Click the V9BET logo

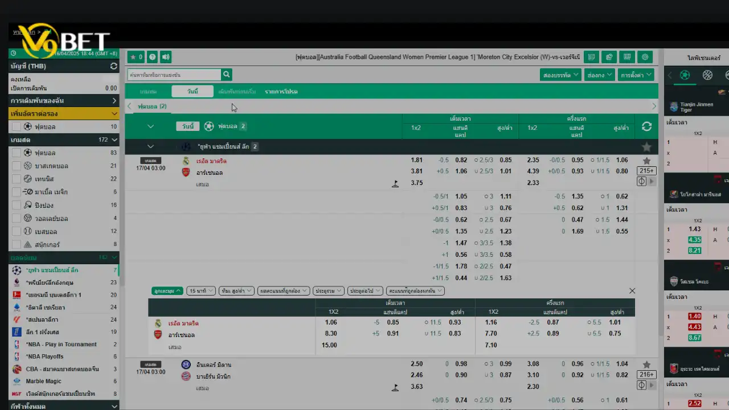pyautogui.click(x=65, y=41)
